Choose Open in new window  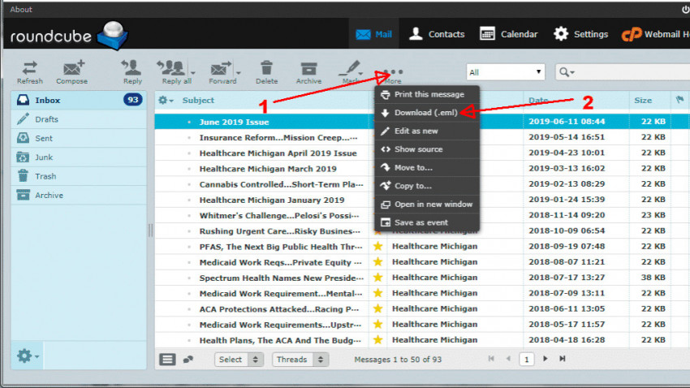[427, 204]
